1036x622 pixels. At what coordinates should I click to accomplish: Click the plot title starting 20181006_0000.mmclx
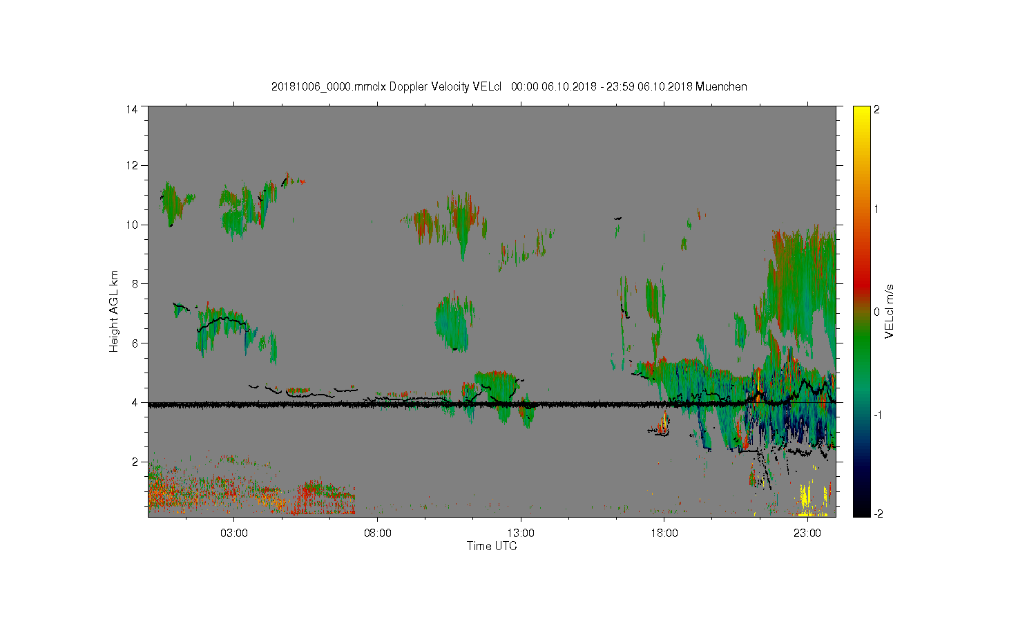[509, 86]
